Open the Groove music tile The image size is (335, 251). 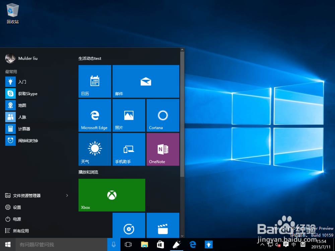(x=129, y=225)
